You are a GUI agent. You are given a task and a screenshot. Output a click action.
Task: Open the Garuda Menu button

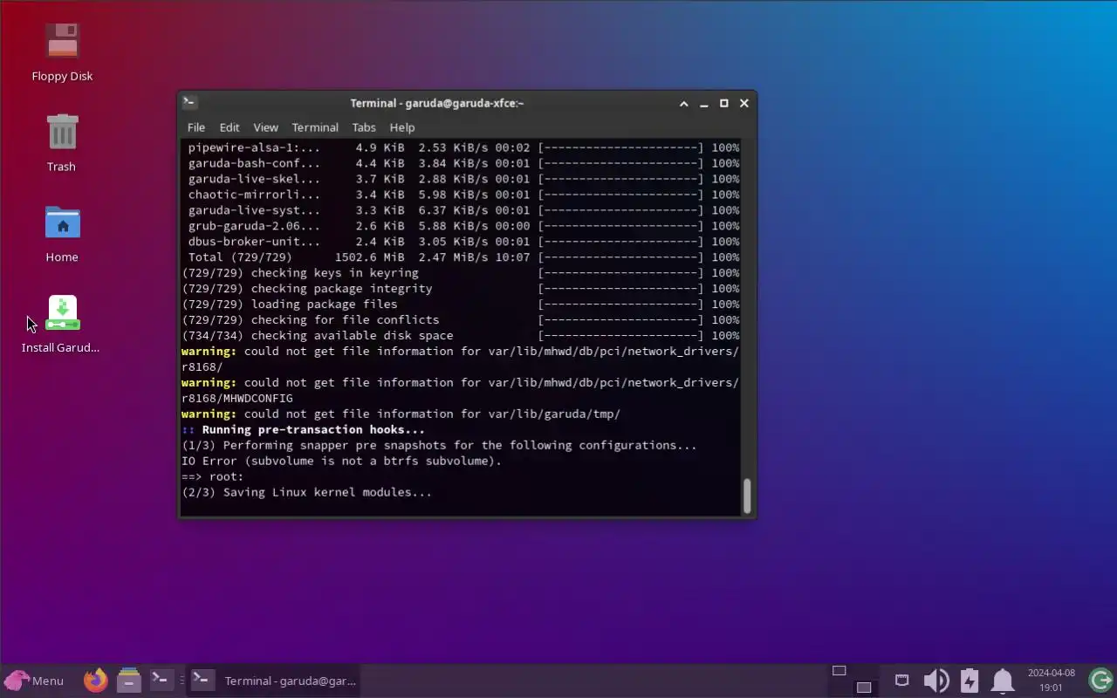coord(35,681)
